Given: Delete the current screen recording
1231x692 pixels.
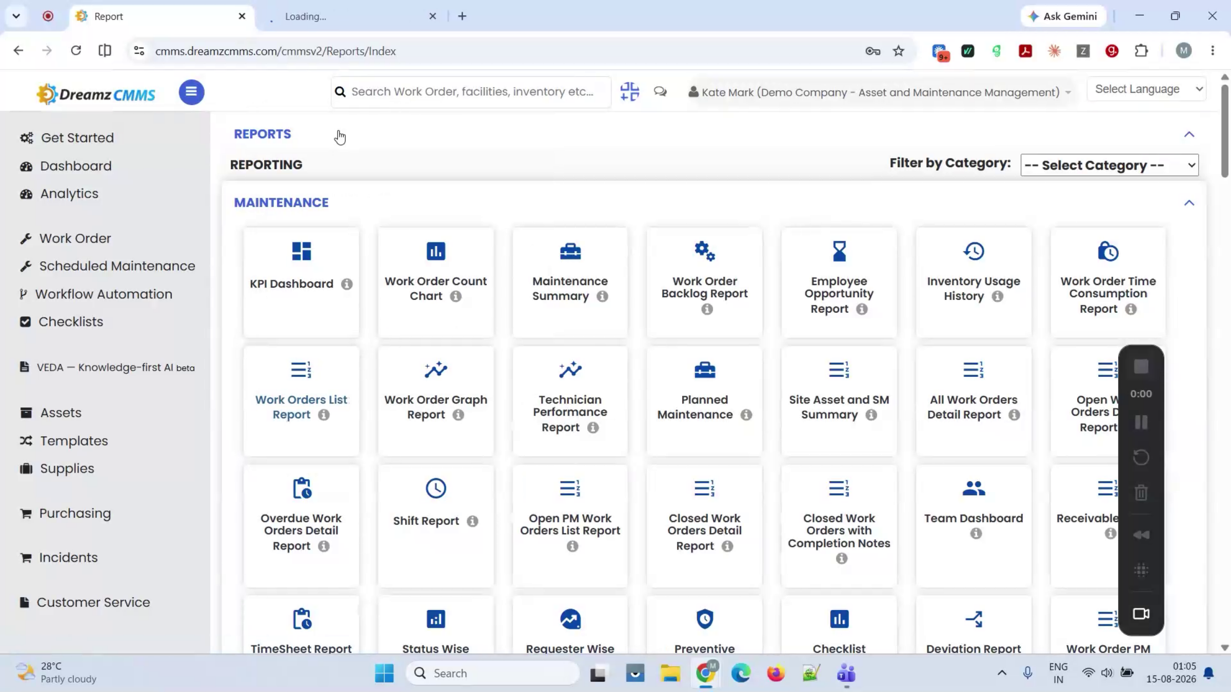Looking at the screenshot, I should pyautogui.click(x=1141, y=493).
